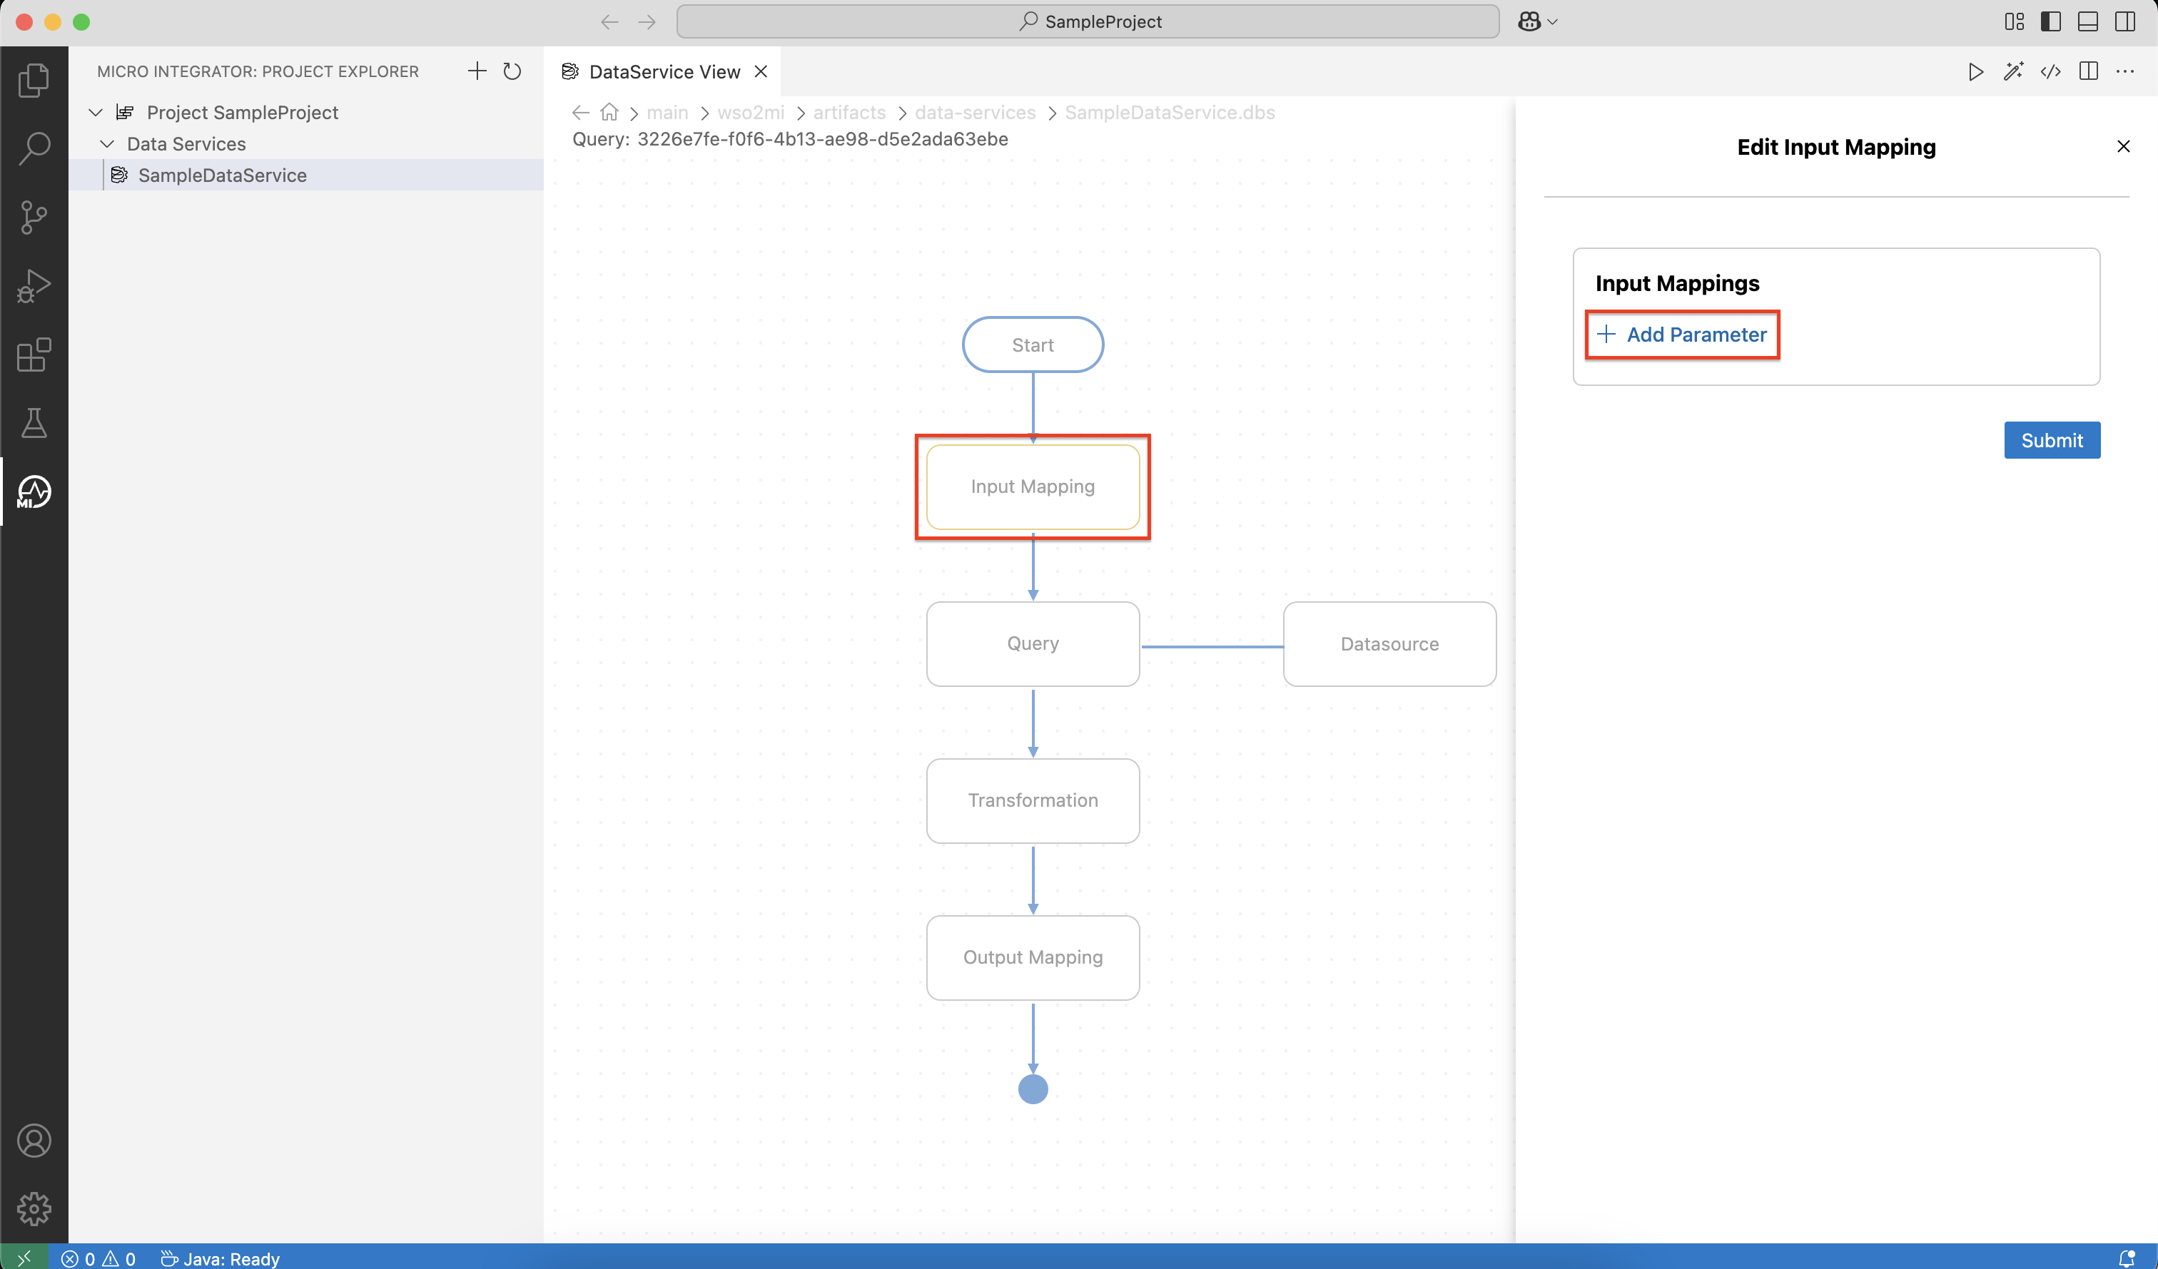Viewport: 2158px width, 1269px height.
Task: Refresh the Project Explorer
Action: pos(512,71)
